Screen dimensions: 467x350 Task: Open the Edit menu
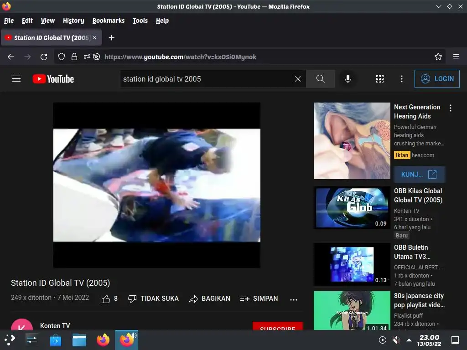pyautogui.click(x=27, y=21)
